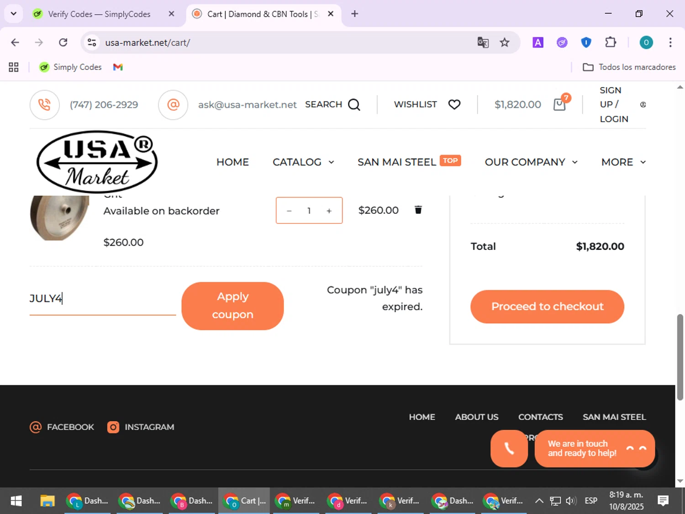View site information icon in address bar
The width and height of the screenshot is (685, 514).
point(92,42)
